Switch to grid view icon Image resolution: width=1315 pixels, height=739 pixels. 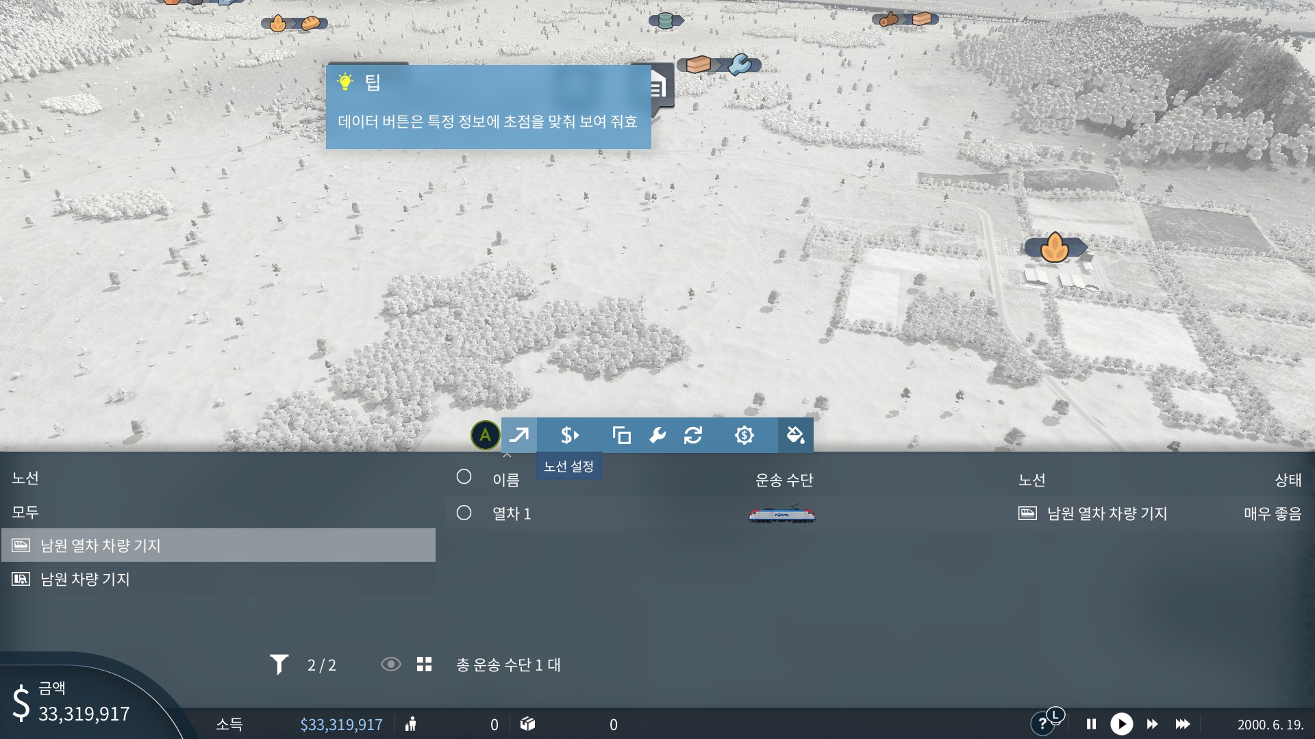[x=424, y=664]
